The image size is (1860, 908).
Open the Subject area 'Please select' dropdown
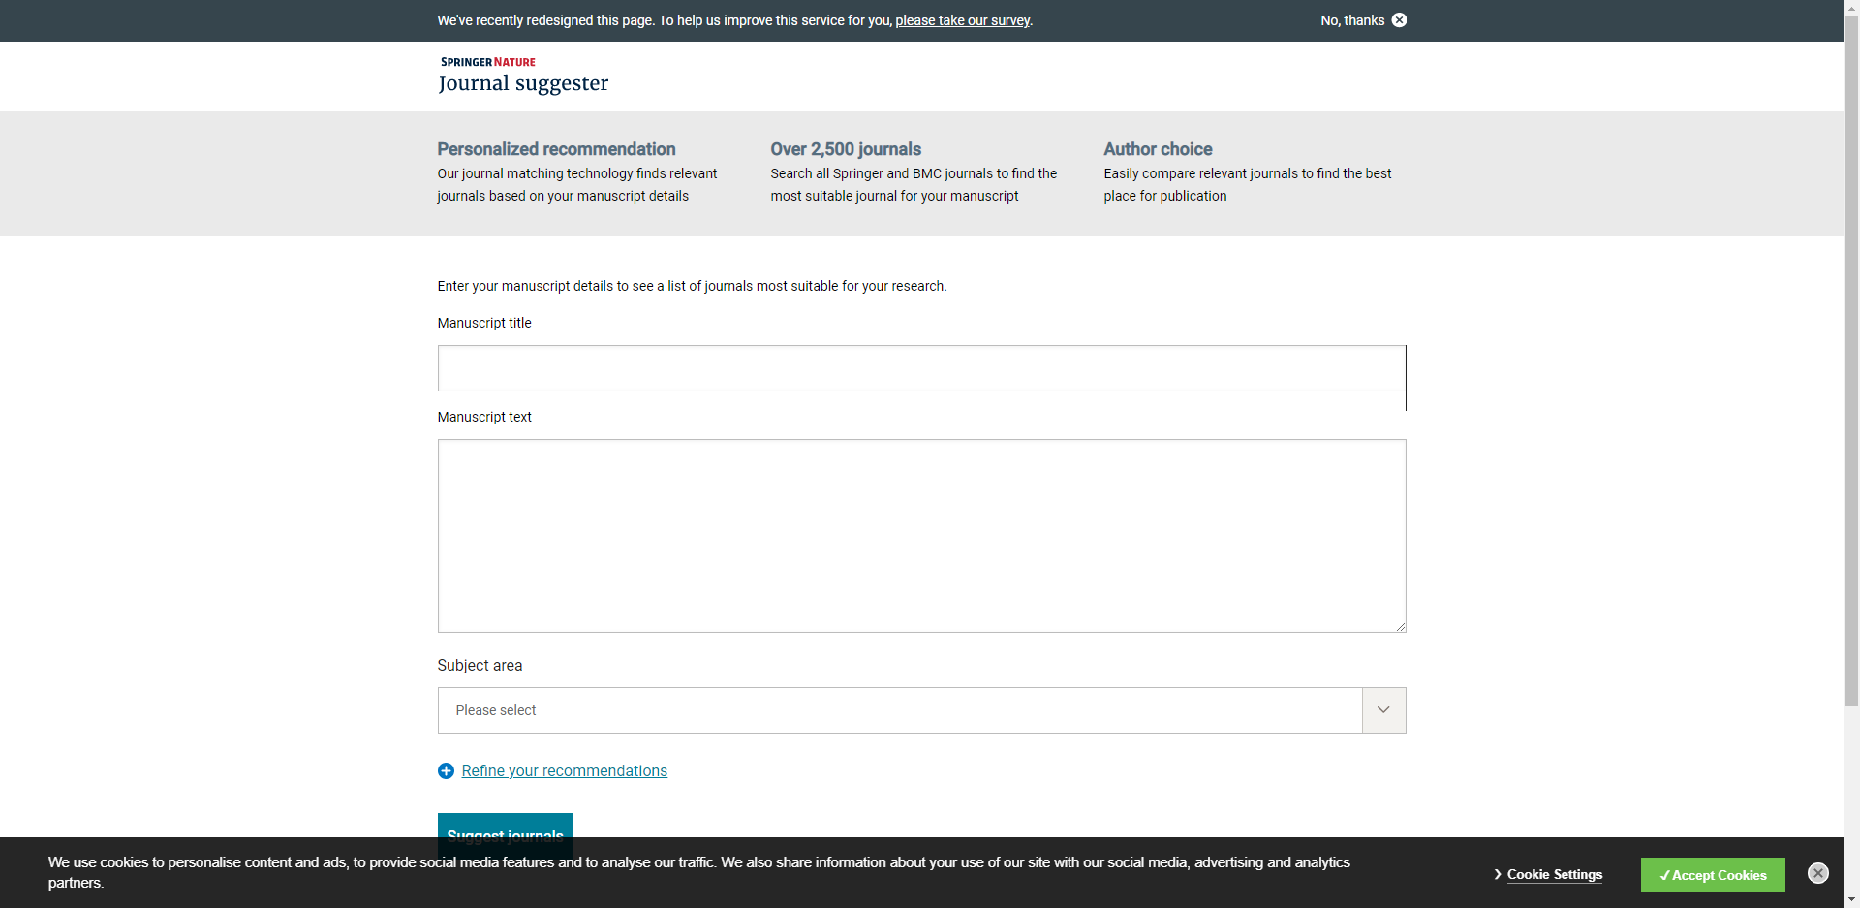tap(921, 710)
